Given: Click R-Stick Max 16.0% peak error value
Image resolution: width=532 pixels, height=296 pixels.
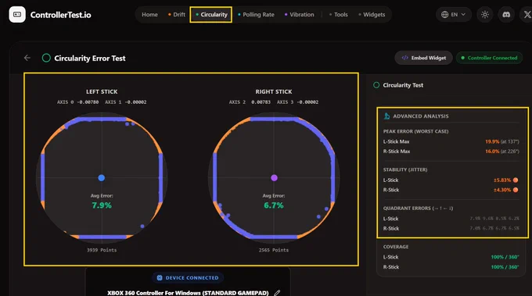Looking at the screenshot, I should [x=492, y=152].
